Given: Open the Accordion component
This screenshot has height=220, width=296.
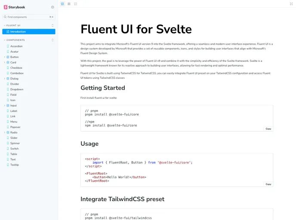Looking at the screenshot, I should [x=16, y=46].
